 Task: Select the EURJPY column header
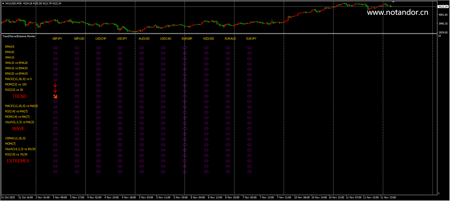click(x=251, y=39)
